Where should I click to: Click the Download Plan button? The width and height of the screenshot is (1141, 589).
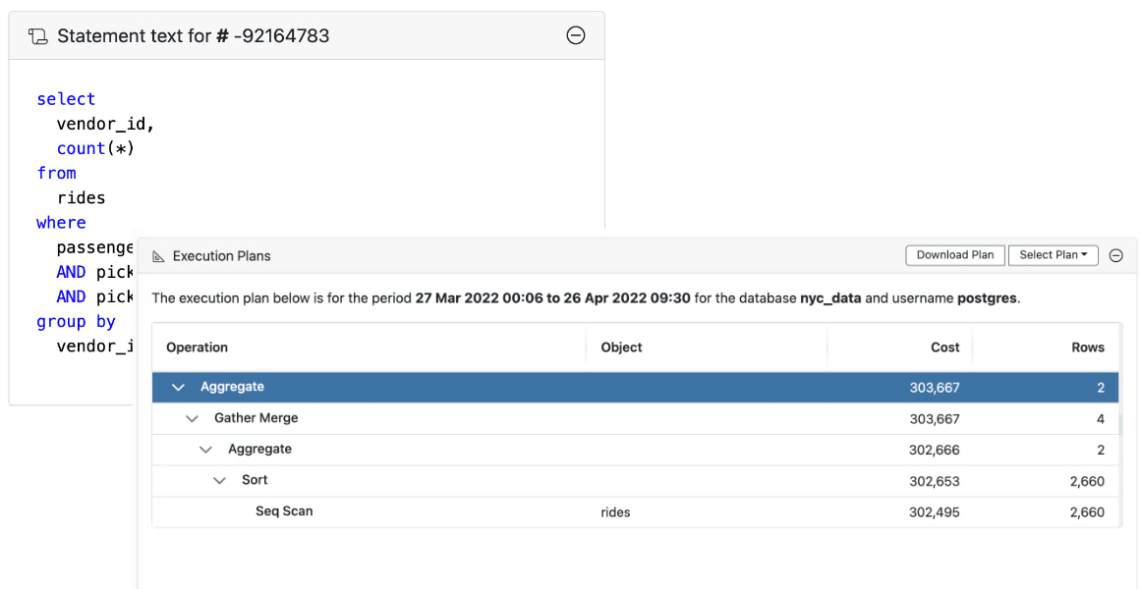955,255
